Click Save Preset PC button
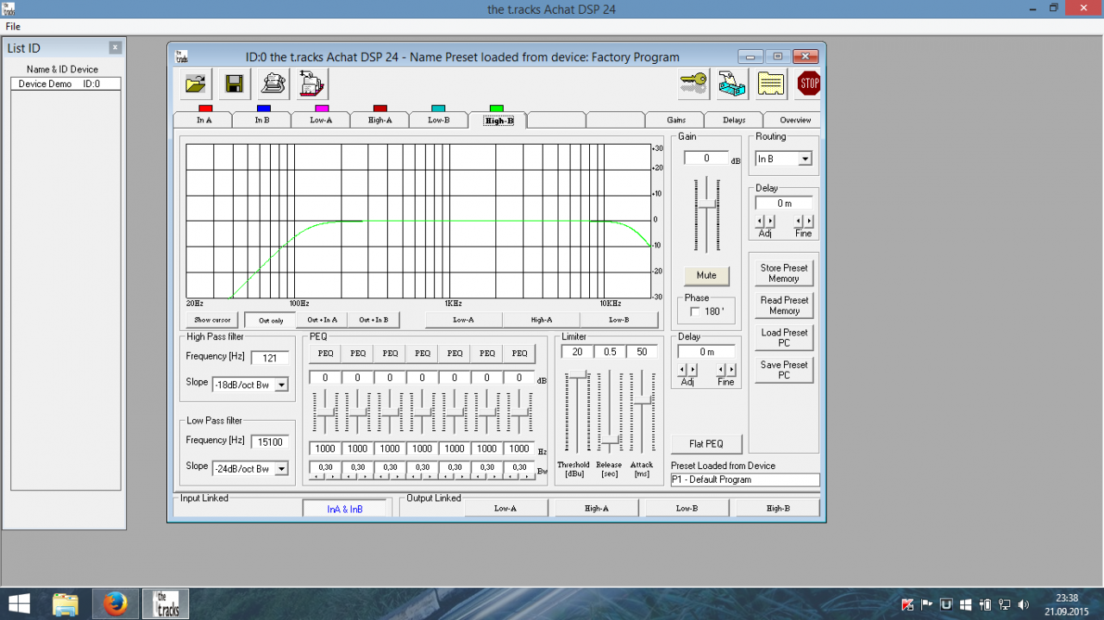This screenshot has height=620, width=1104. point(784,370)
